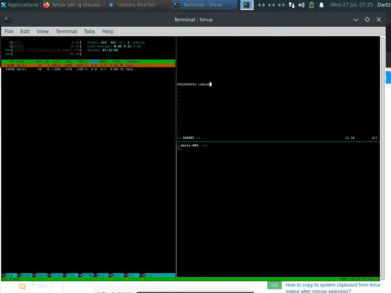Open the up/down arrows network traffic indicator
Screen dimensions: 391x293
(x=291, y=5)
